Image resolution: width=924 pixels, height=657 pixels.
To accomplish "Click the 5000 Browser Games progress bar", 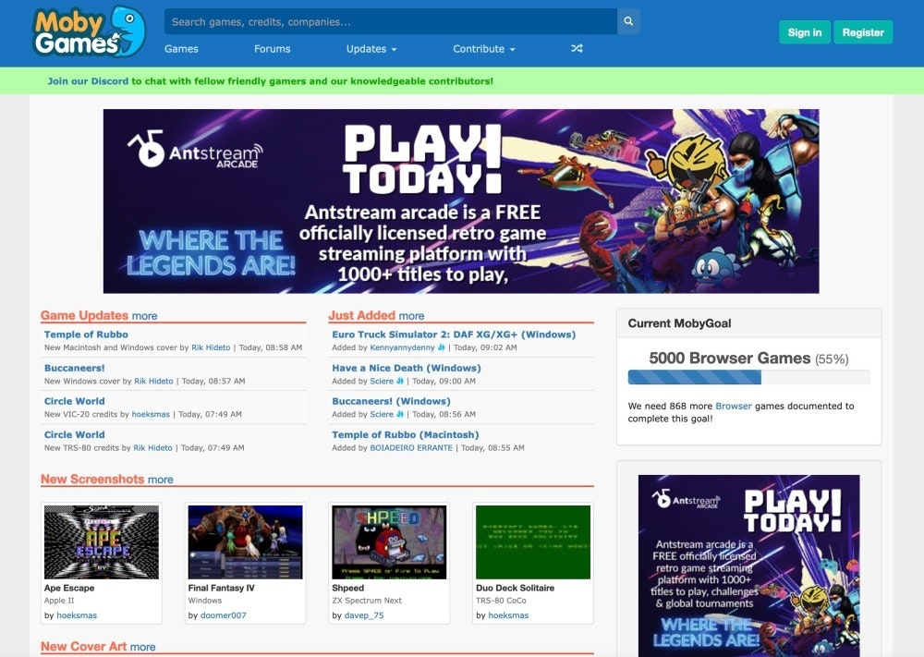I will point(748,377).
